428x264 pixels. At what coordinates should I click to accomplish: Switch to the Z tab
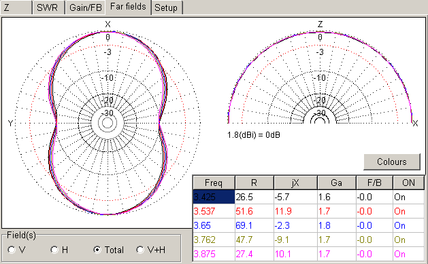[x=16, y=7]
